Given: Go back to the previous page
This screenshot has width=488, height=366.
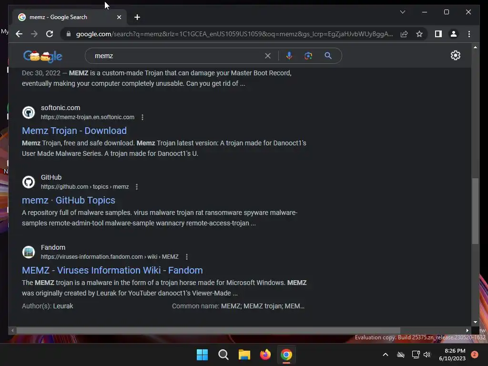Looking at the screenshot, I should pyautogui.click(x=19, y=34).
